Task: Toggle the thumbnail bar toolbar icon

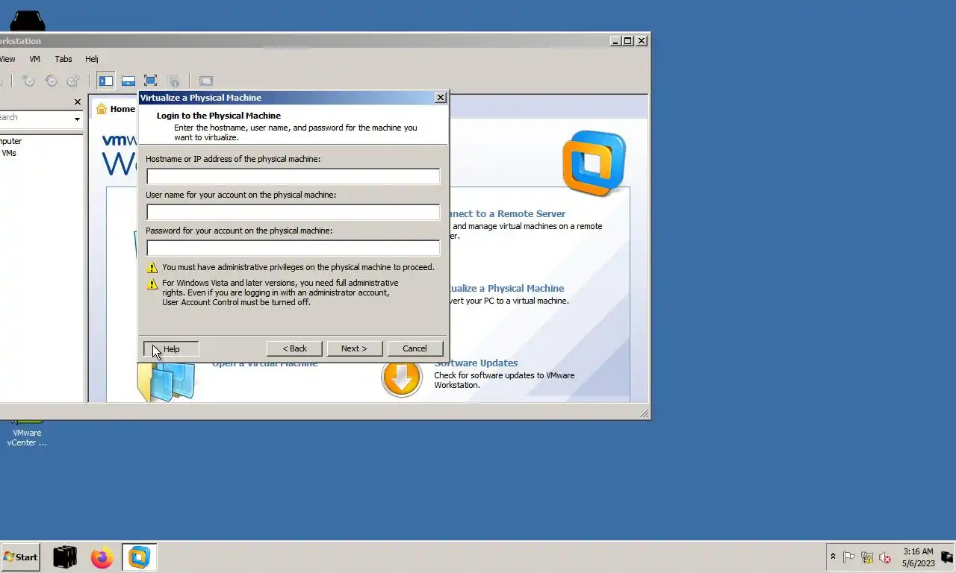Action: (x=128, y=81)
